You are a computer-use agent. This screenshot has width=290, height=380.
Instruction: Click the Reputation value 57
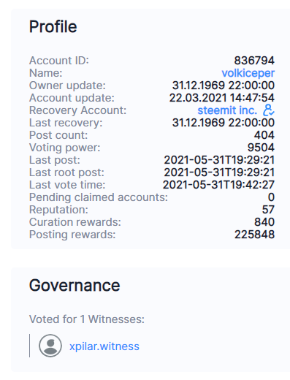coord(267,210)
